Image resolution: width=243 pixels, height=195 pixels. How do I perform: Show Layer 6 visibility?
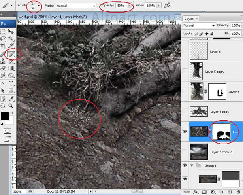(x=185, y=52)
